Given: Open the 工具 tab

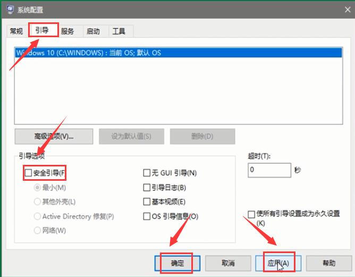Looking at the screenshot, I should (119, 31).
